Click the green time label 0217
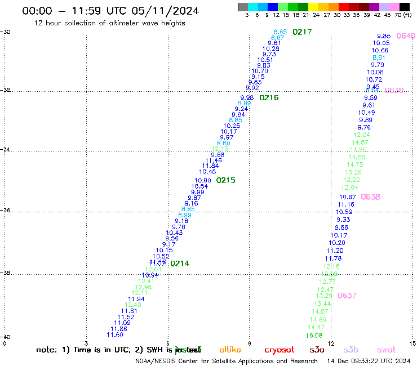The height and width of the screenshot is (366, 417). 302,32
